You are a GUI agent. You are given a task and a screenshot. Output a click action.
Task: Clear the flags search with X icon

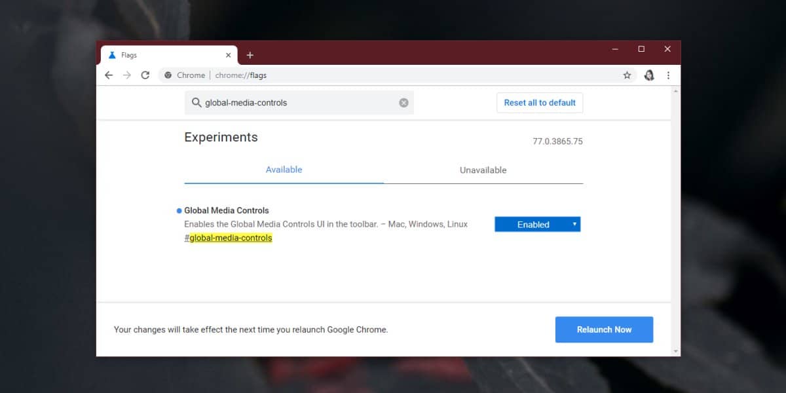(403, 103)
